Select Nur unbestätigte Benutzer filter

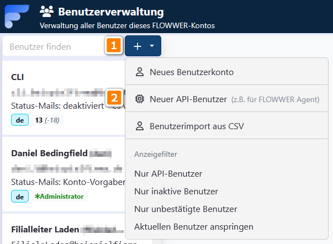[x=186, y=209]
